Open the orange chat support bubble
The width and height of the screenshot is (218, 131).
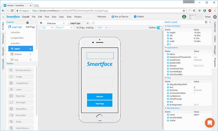(x=210, y=123)
